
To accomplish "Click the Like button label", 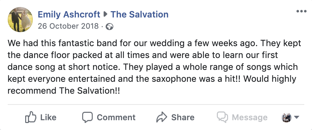I will [x=48, y=117].
